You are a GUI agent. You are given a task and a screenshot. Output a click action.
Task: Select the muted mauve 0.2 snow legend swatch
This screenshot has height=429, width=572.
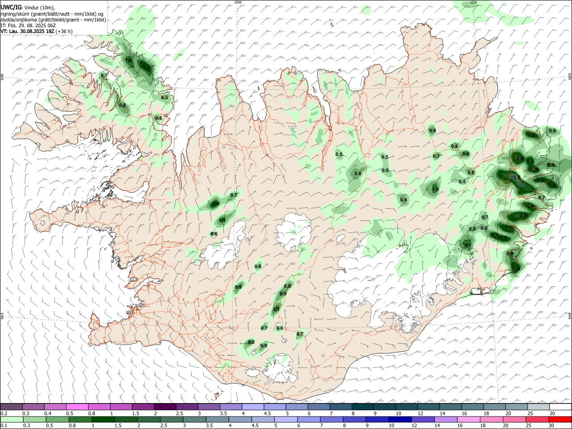tap(11, 407)
